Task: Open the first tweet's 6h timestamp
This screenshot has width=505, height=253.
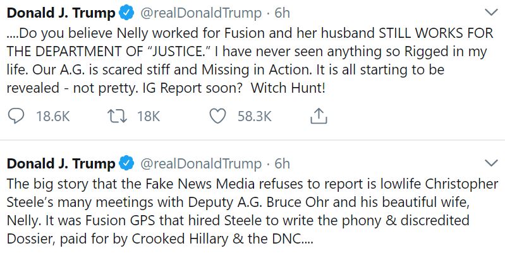Action: click(282, 13)
